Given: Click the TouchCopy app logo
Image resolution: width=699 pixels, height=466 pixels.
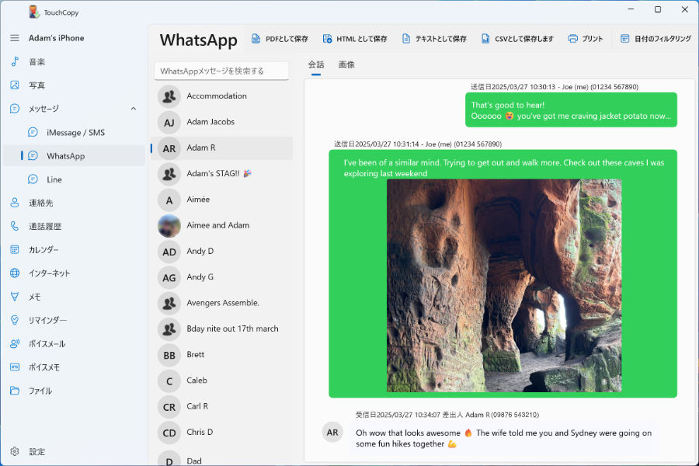Looking at the screenshot, I should coord(34,12).
